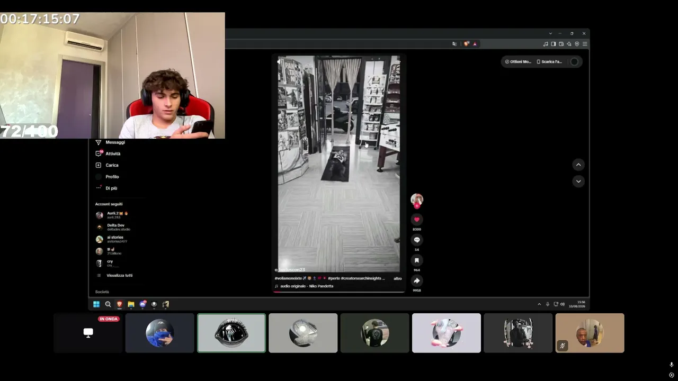Open the browser tab list dropdown chevron
Image resolution: width=678 pixels, height=381 pixels.
coord(550,33)
